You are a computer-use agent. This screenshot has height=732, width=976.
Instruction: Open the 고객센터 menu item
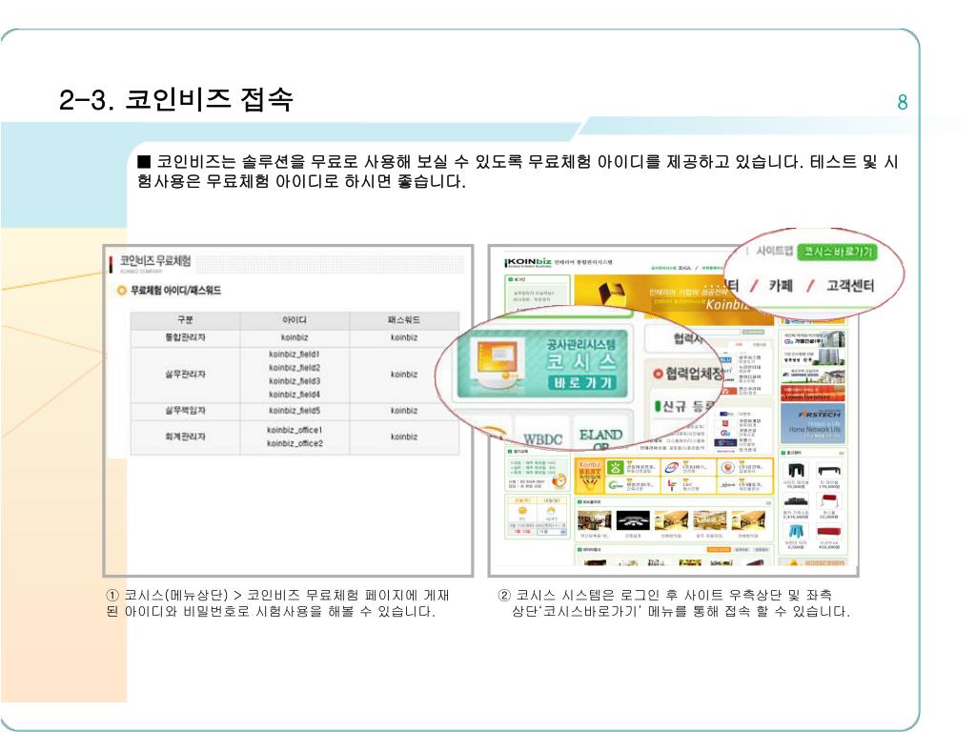click(850, 286)
